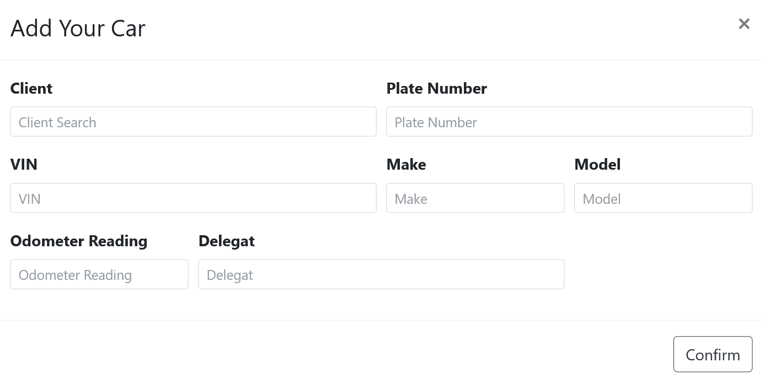Click the bold VIN label
Screen dimensions: 765x384
[x=23, y=164]
